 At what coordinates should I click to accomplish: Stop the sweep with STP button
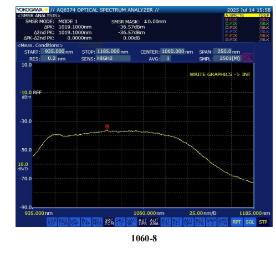pyautogui.click(x=263, y=222)
